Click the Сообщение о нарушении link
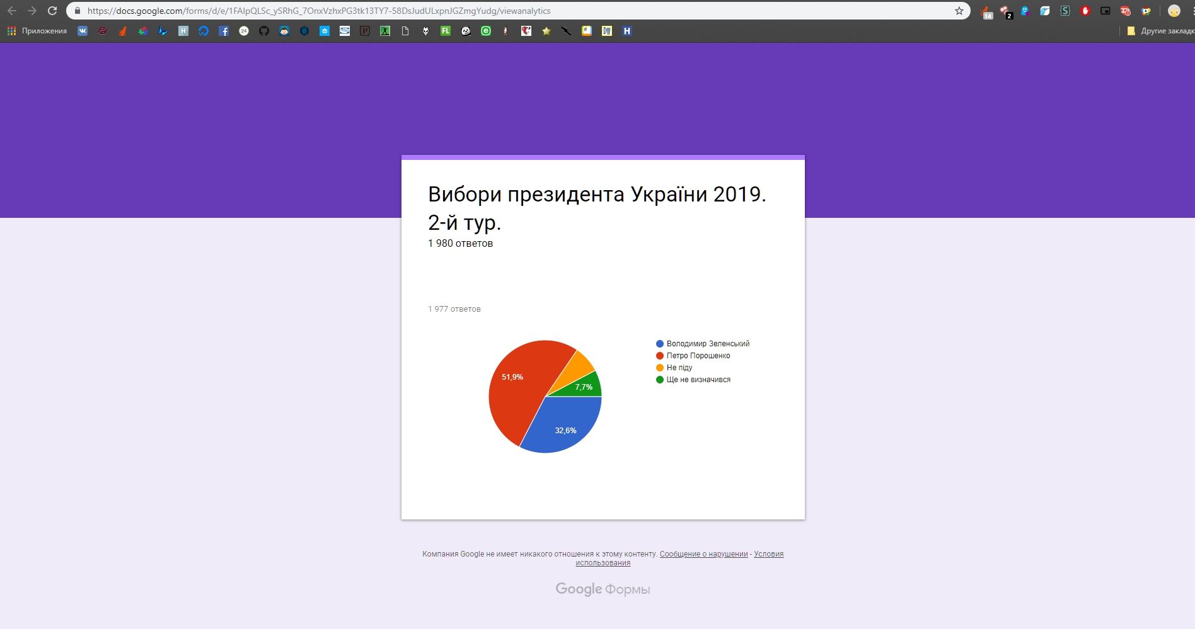Viewport: 1195px width, 629px height. tap(703, 554)
